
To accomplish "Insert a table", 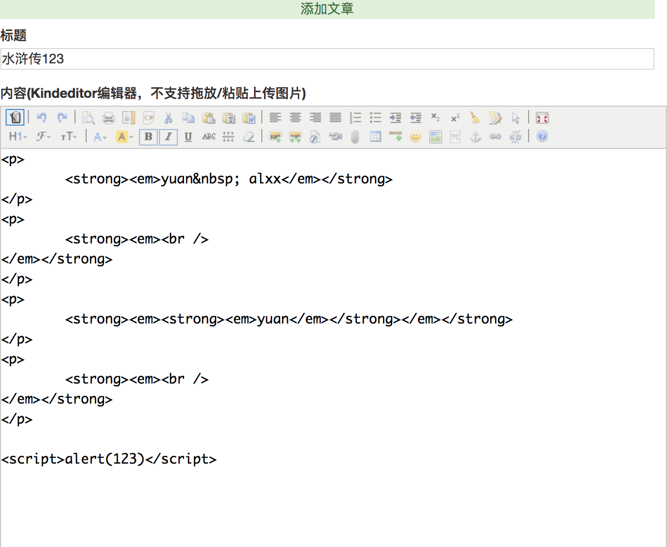I will [x=375, y=136].
